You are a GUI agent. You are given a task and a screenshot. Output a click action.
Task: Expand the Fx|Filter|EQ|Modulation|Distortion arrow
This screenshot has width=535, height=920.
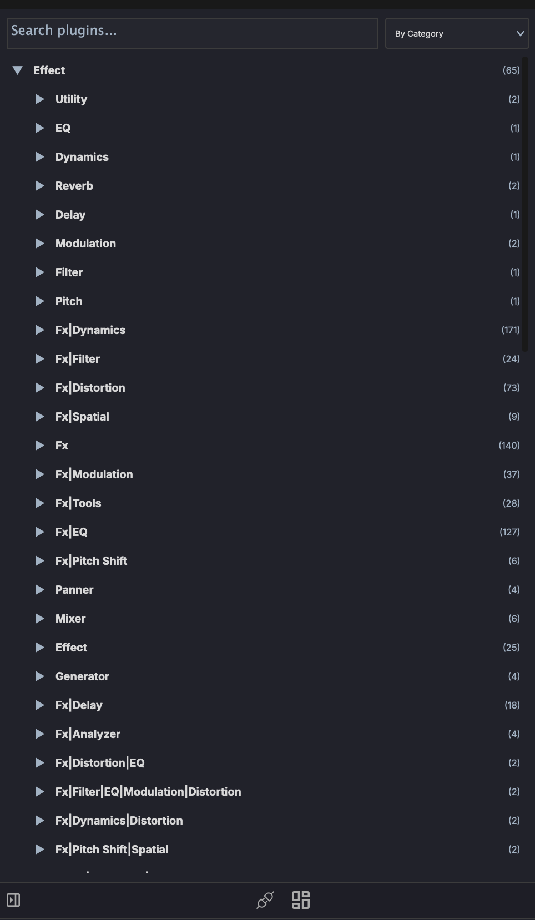[x=39, y=792]
